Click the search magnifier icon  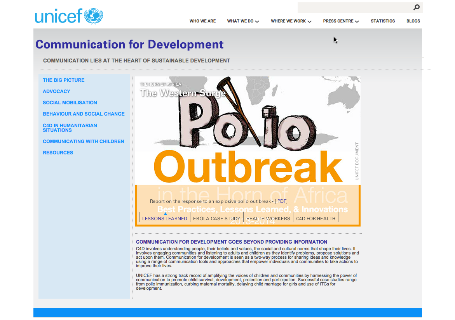[417, 7]
